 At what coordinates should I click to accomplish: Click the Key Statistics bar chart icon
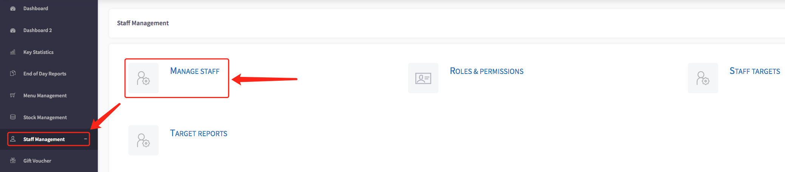click(13, 52)
